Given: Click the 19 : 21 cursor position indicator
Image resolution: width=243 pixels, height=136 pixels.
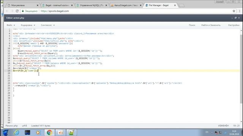Looking at the screenshot, I should [236, 126].
